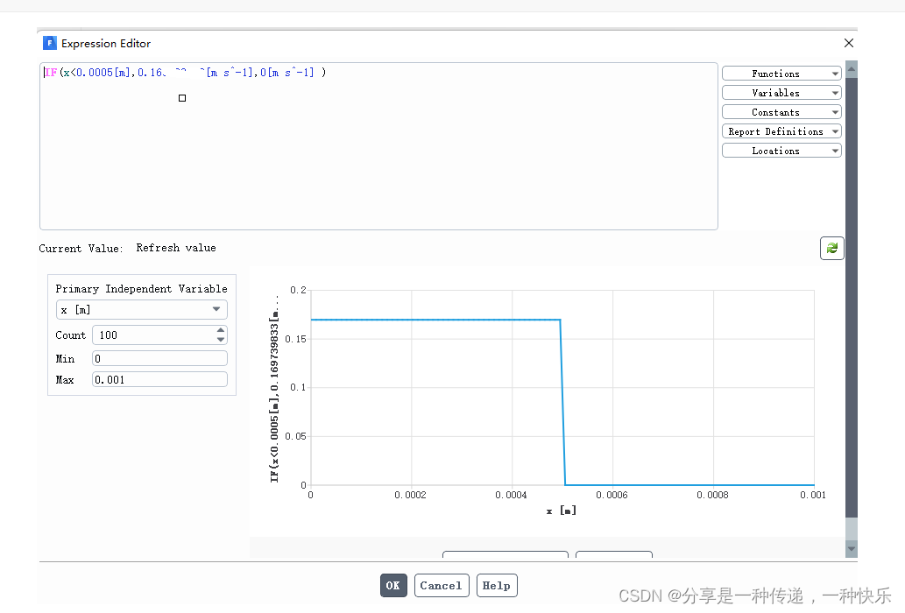Viewport: 905px width, 613px height.
Task: Select the Min value field
Action: [159, 357]
